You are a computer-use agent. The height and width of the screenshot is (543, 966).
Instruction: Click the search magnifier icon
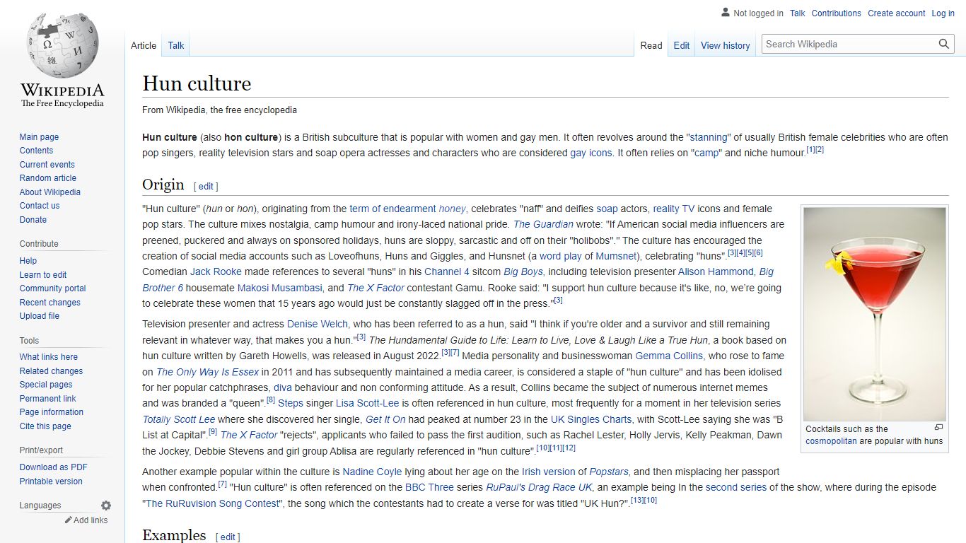tap(944, 44)
